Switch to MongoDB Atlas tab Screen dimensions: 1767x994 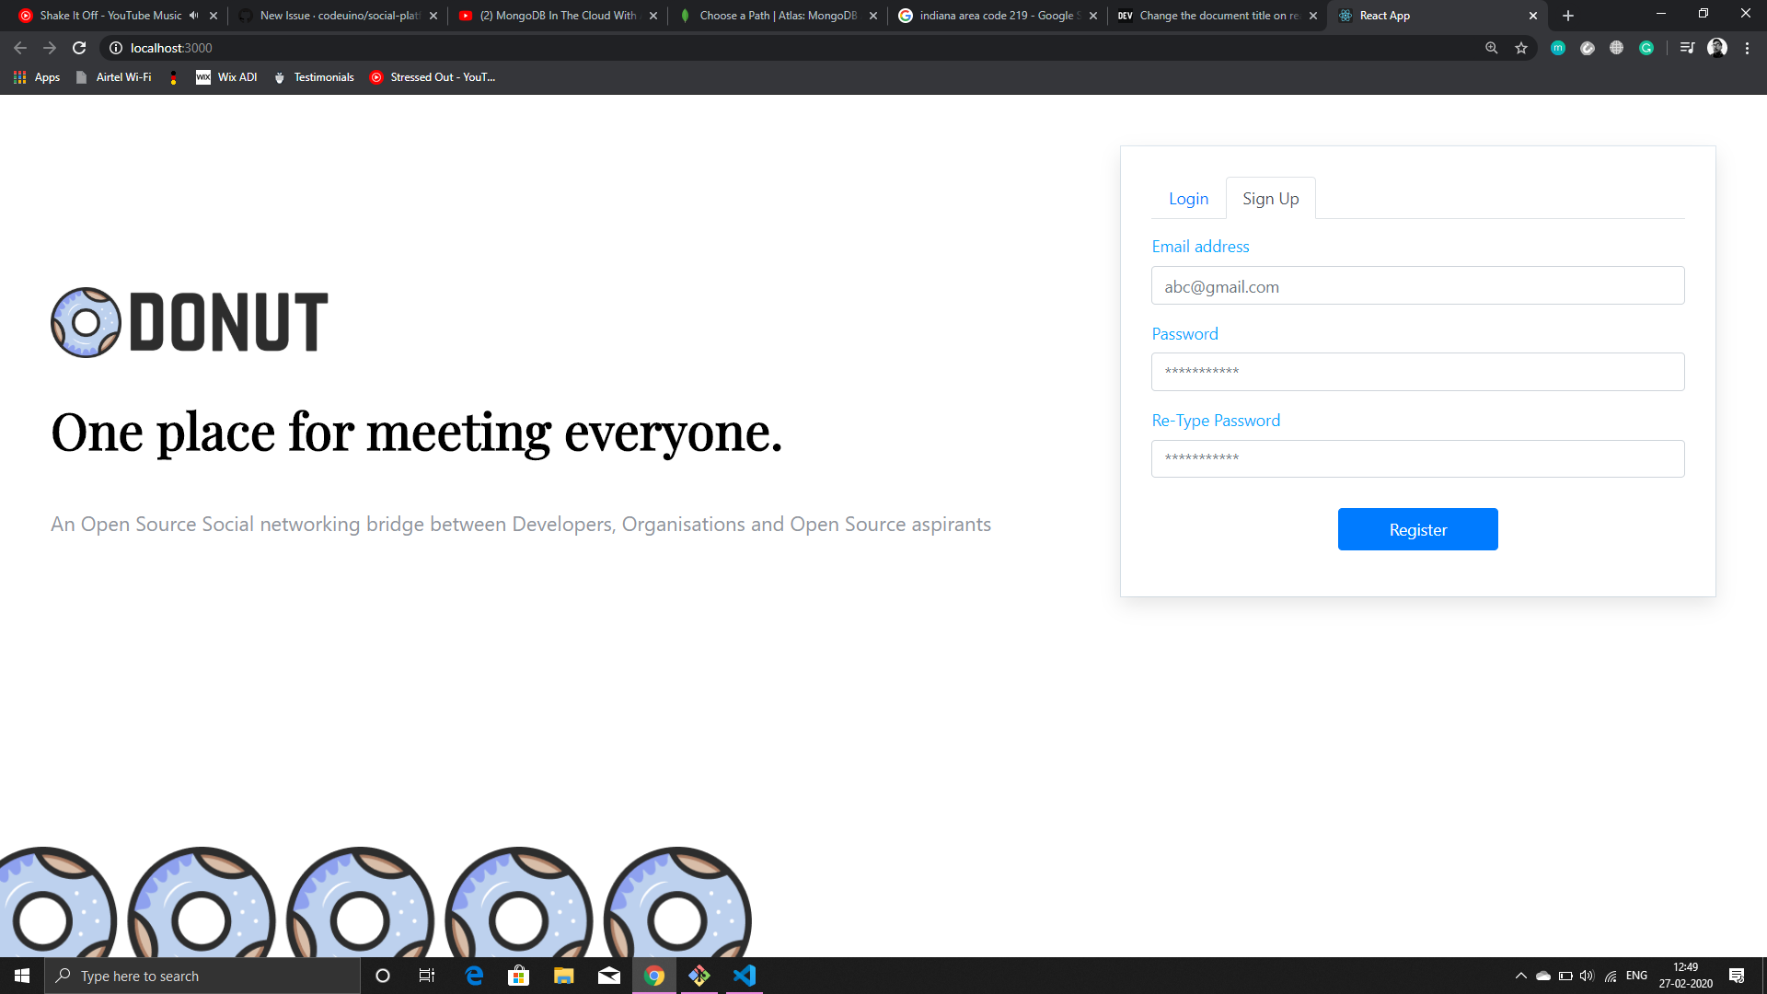click(x=777, y=16)
